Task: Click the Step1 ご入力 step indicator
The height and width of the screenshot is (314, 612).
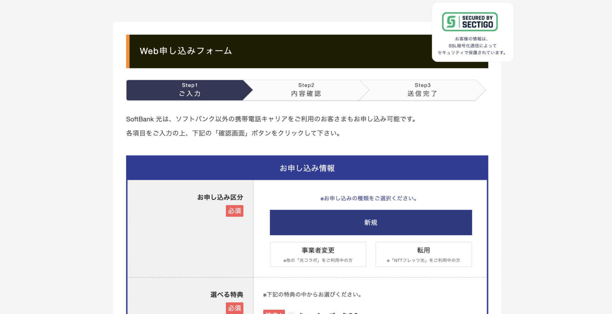Action: click(x=189, y=90)
